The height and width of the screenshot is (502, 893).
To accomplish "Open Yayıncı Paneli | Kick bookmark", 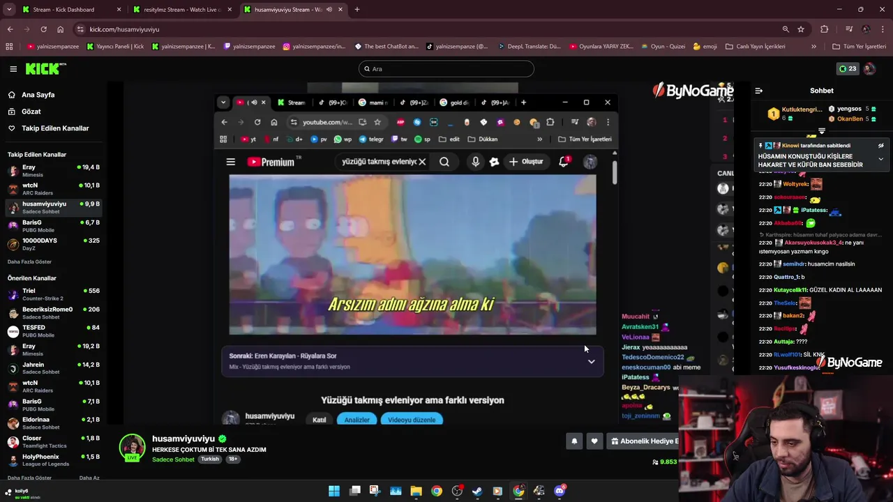I will click(x=115, y=47).
